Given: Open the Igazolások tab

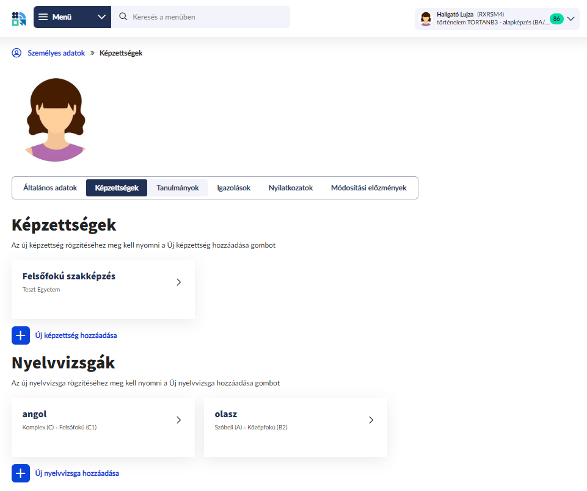Looking at the screenshot, I should pos(233,188).
